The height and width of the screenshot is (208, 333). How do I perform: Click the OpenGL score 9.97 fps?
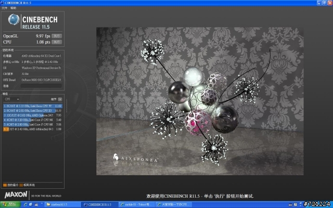43,36
